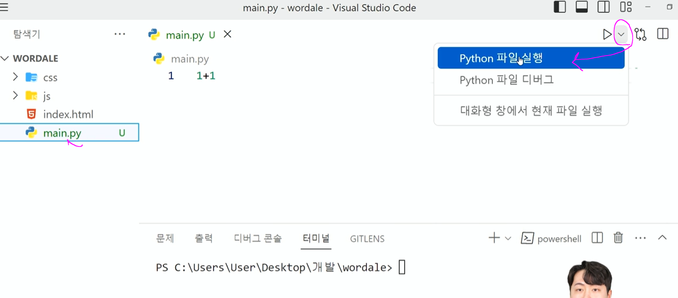Viewport: 678px width, 298px height.
Task: Select js folder icon in explorer
Action: (31, 95)
